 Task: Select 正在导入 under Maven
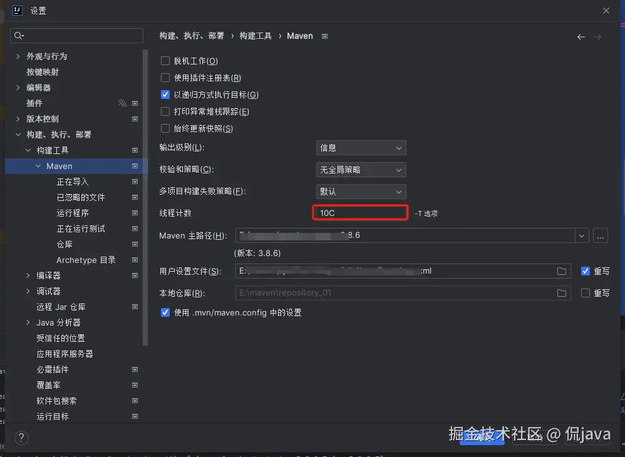point(73,182)
